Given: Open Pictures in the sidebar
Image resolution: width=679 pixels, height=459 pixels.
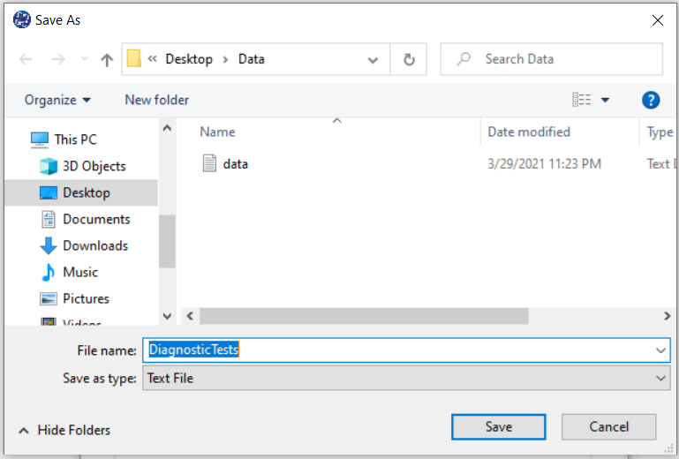Looking at the screenshot, I should click(86, 298).
